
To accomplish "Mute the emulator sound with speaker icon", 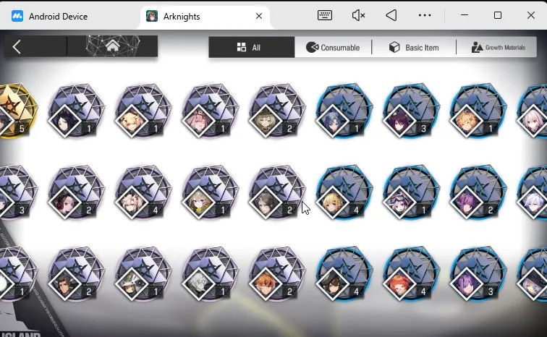I will [358, 15].
